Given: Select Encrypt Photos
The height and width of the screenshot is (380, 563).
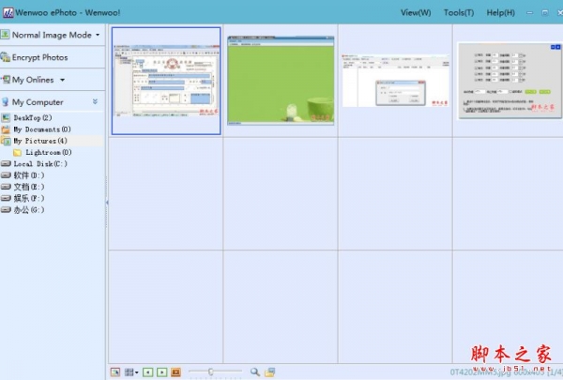Looking at the screenshot, I should pyautogui.click(x=39, y=57).
